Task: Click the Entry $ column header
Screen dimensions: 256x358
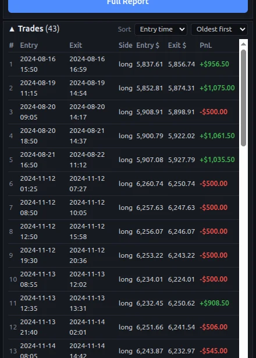Action: (x=148, y=45)
